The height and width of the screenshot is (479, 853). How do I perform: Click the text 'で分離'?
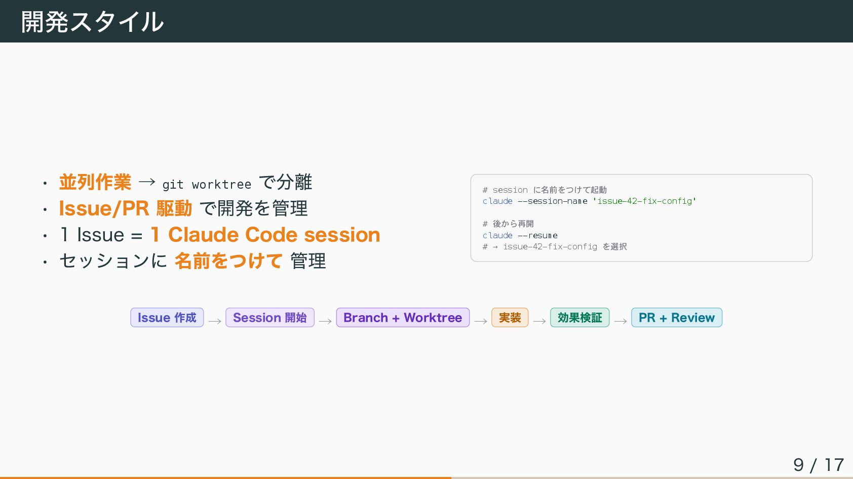tap(286, 182)
